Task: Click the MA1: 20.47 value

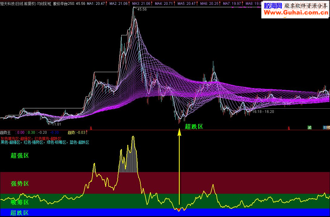Action: (96, 4)
